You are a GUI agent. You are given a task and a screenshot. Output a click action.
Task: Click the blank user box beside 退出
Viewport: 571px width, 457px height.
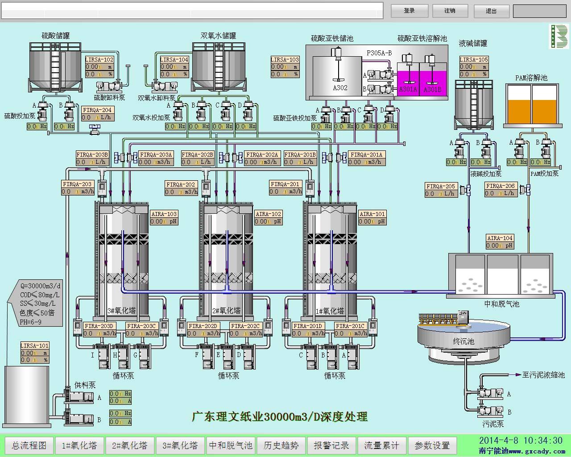pyautogui.click(x=539, y=11)
